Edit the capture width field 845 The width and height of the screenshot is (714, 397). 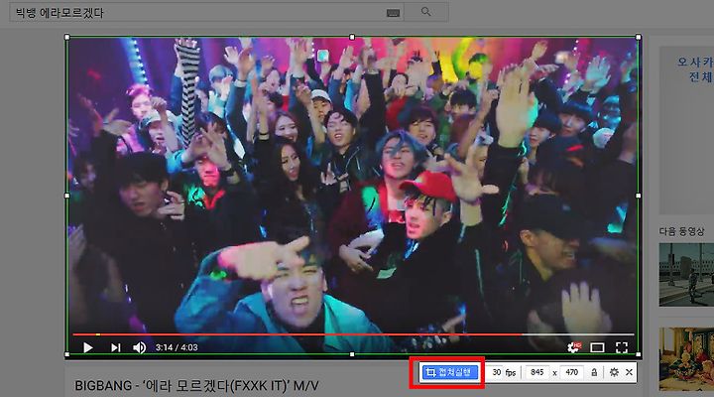pyautogui.click(x=536, y=372)
